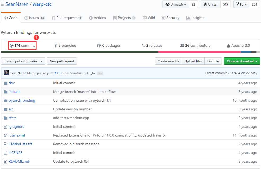View the Security tab
Screen dimensions: 261x169
[x=170, y=18]
